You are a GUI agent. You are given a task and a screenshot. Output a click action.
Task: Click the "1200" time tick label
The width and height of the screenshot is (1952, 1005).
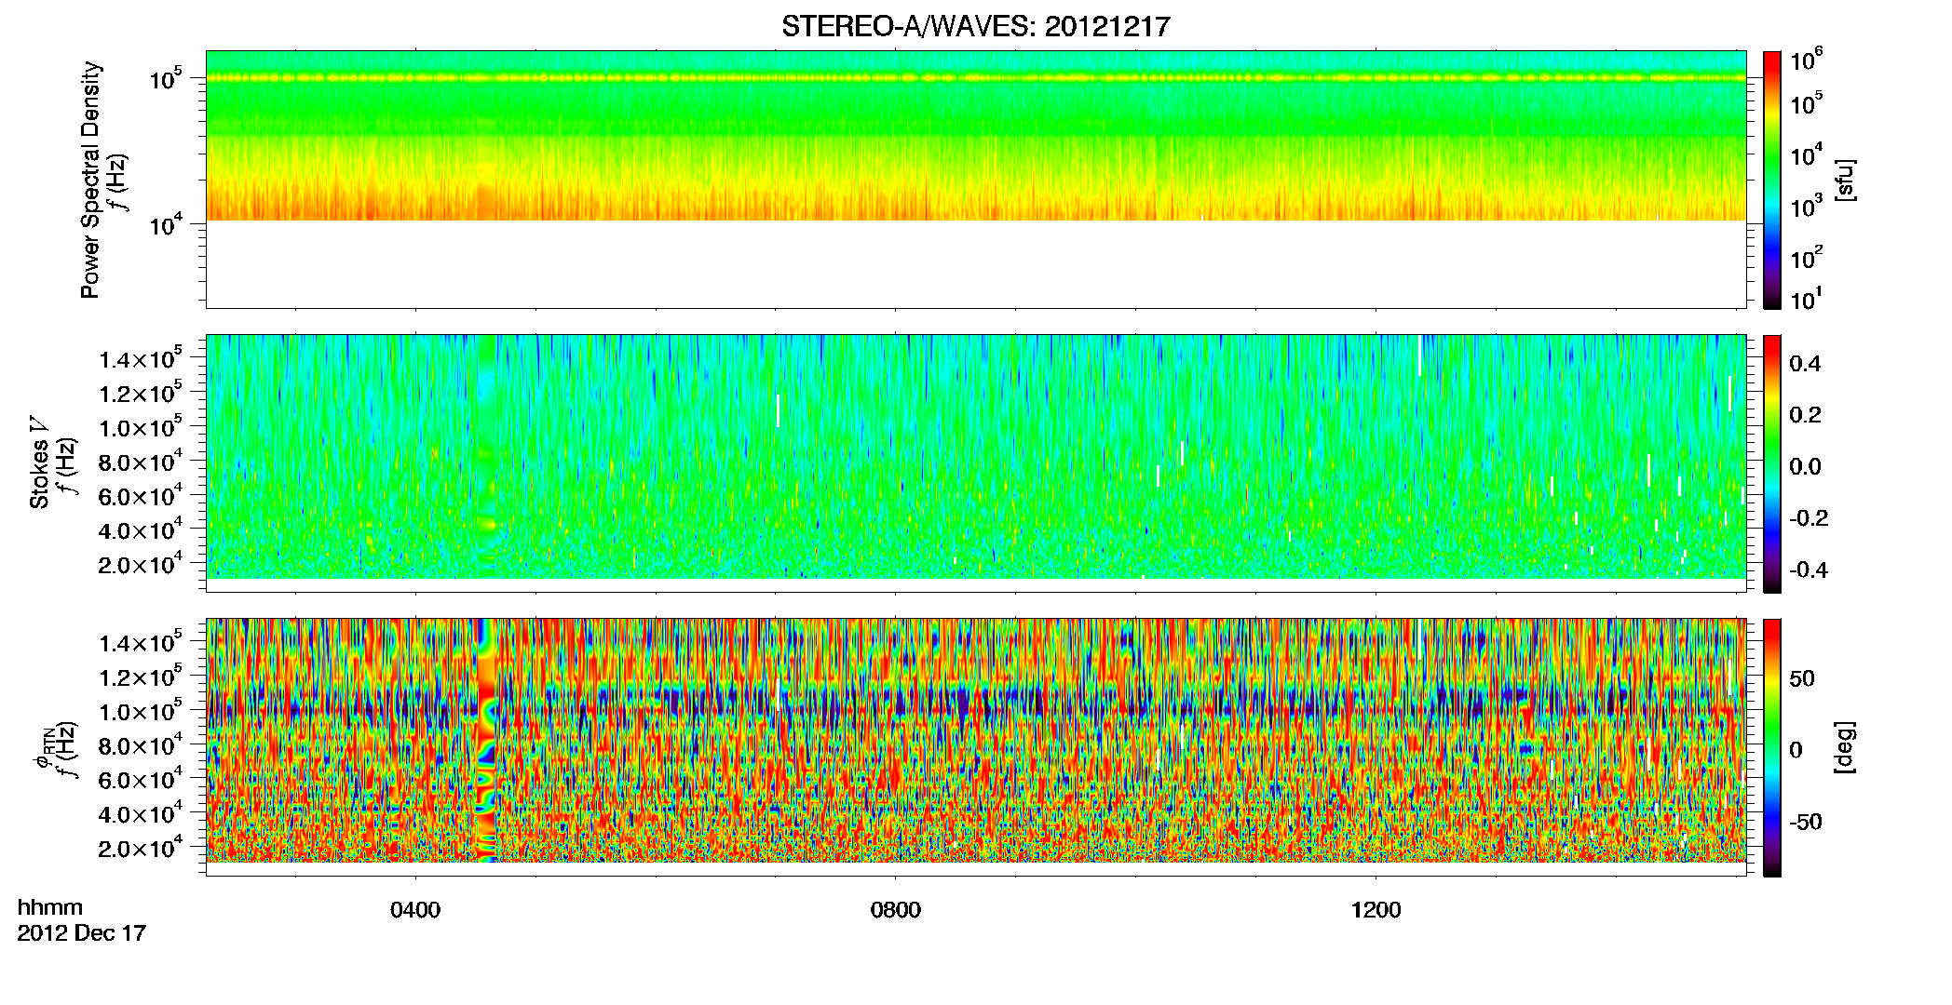1376,909
